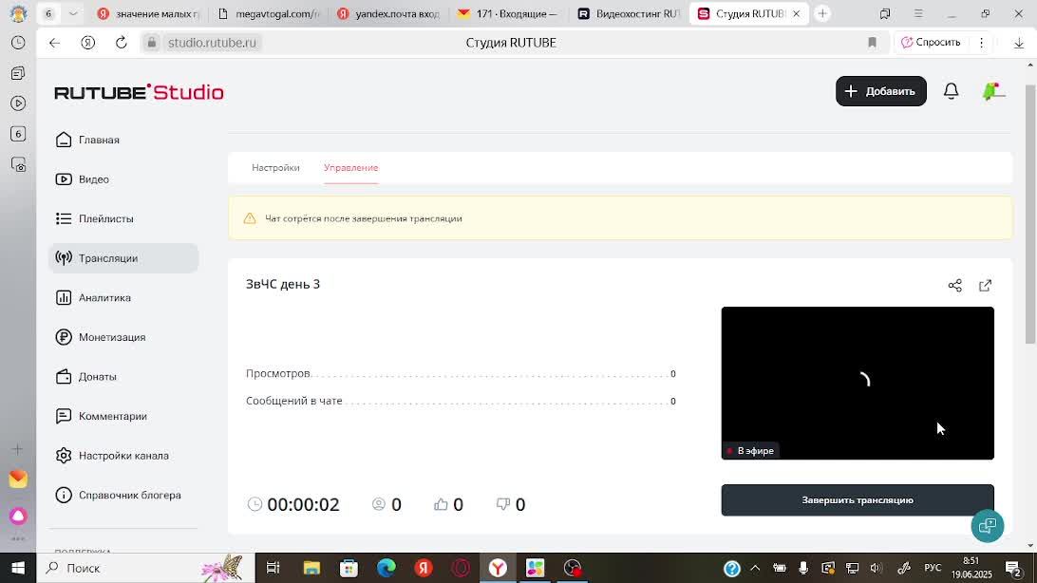Open the Yandex Browser hamburger menu
1037x583 pixels.
coord(918,13)
